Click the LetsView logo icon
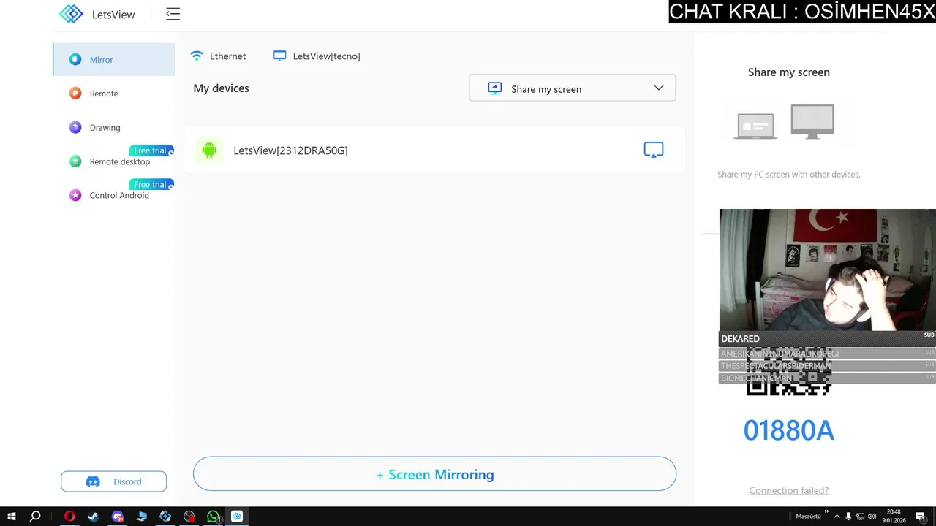 point(72,14)
